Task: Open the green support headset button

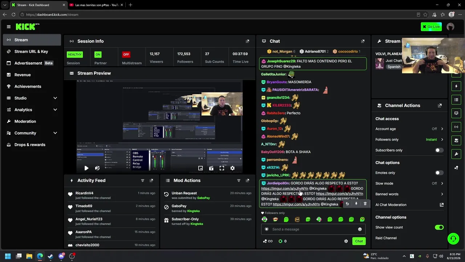Action: (x=453, y=239)
